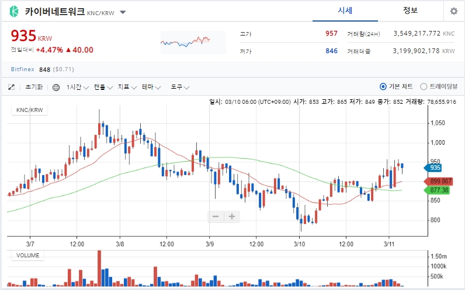Screen dimensions: 465x290
Task: Click the low price value 846
Action: 331,51
